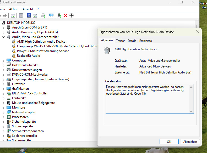Click the action pane toggle toolbar icon
This screenshot has height=153, width=207.
(35, 15)
